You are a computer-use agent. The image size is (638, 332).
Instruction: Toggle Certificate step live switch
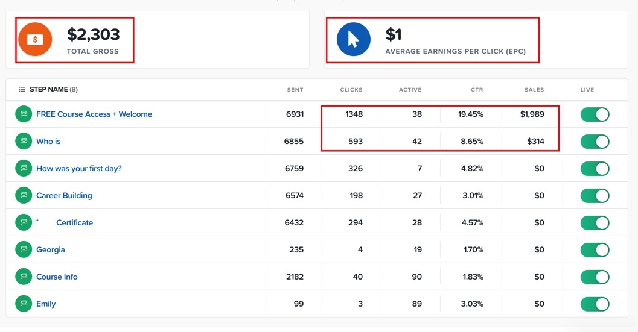(595, 223)
